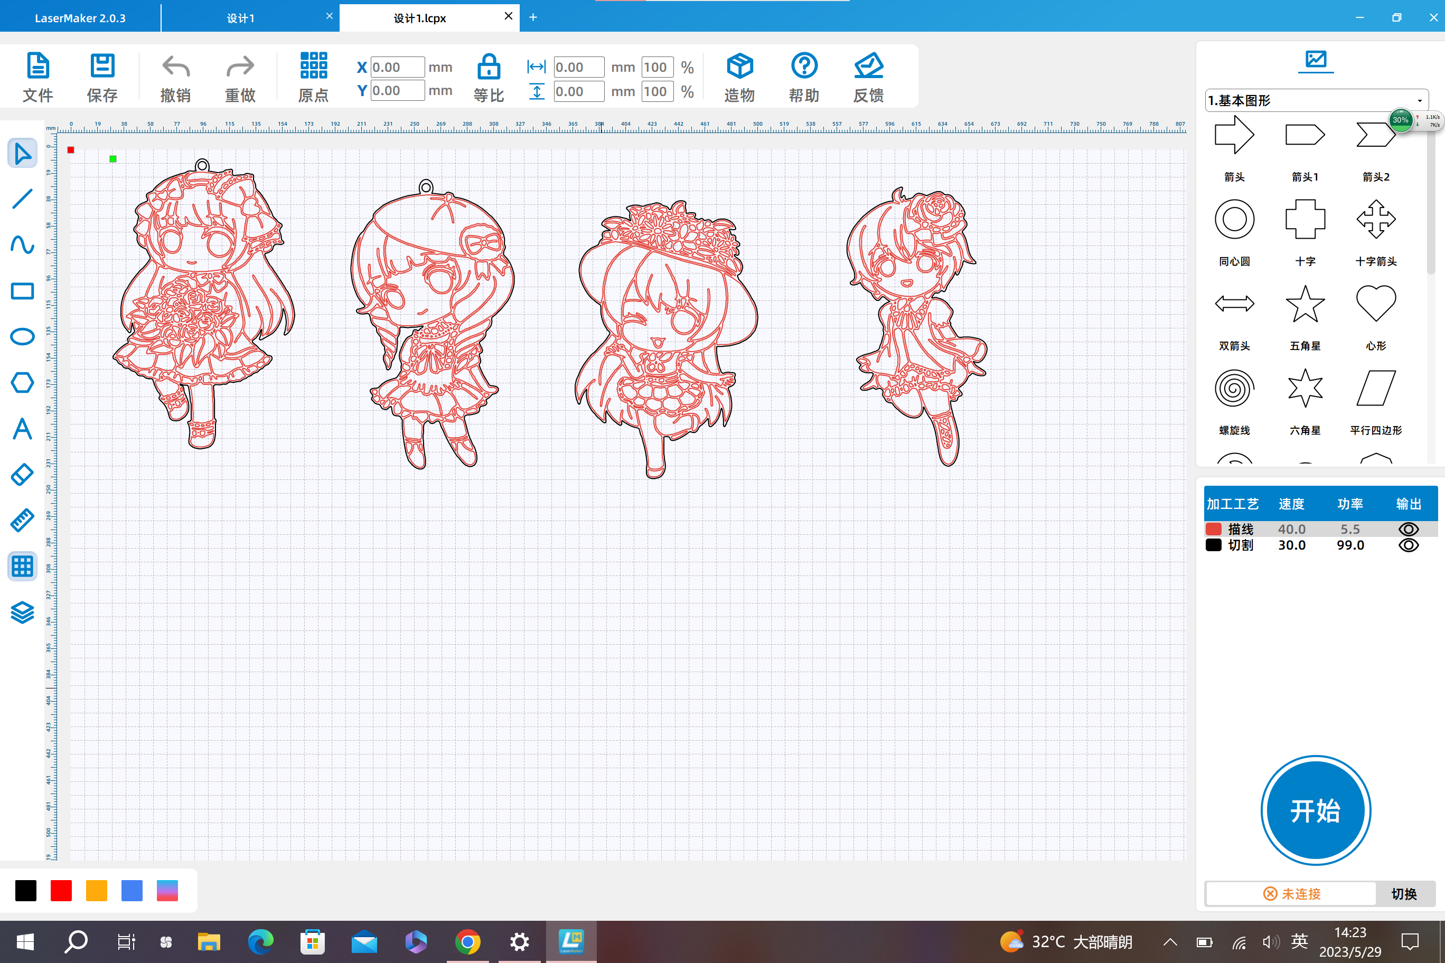Select the ruler measure tool

point(23,521)
